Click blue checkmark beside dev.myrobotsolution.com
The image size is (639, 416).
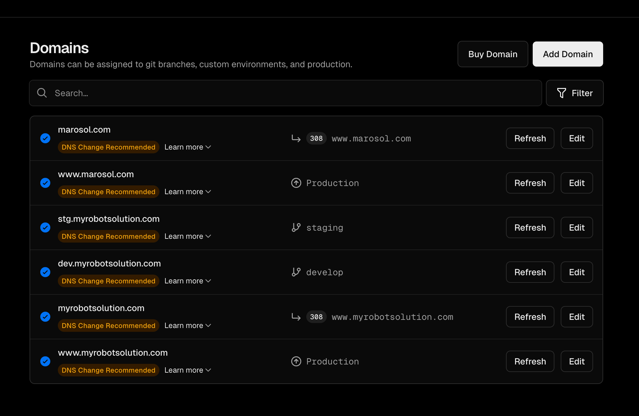coord(45,272)
